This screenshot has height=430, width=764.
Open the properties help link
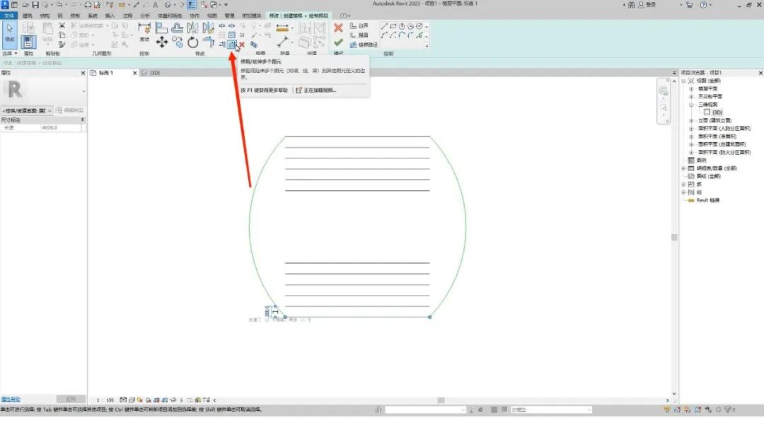click(11, 400)
